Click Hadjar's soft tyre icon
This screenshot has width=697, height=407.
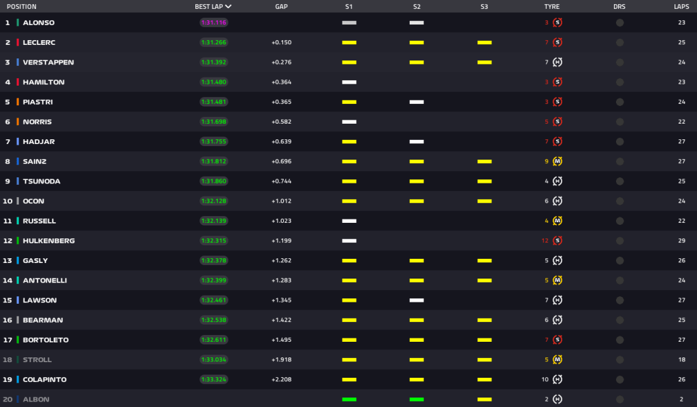(557, 141)
